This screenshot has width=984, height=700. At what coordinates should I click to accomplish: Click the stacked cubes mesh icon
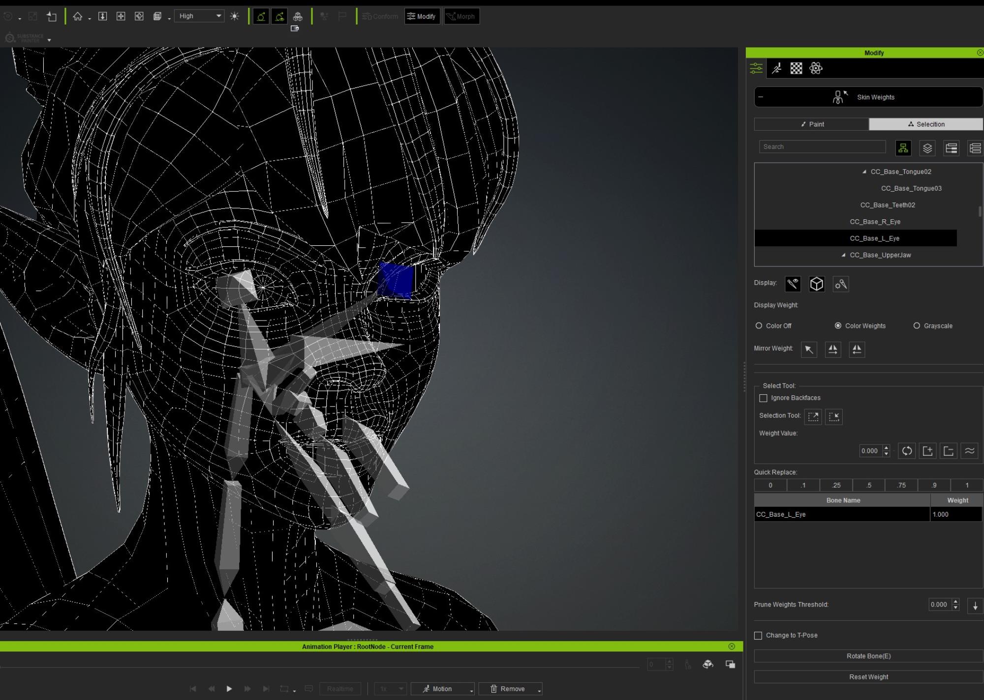click(298, 16)
